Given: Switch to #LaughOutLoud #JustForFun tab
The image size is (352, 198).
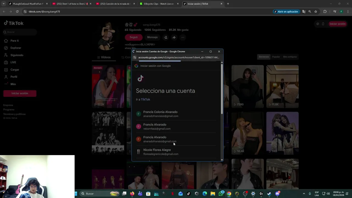Looking at the screenshot, I should [28, 4].
